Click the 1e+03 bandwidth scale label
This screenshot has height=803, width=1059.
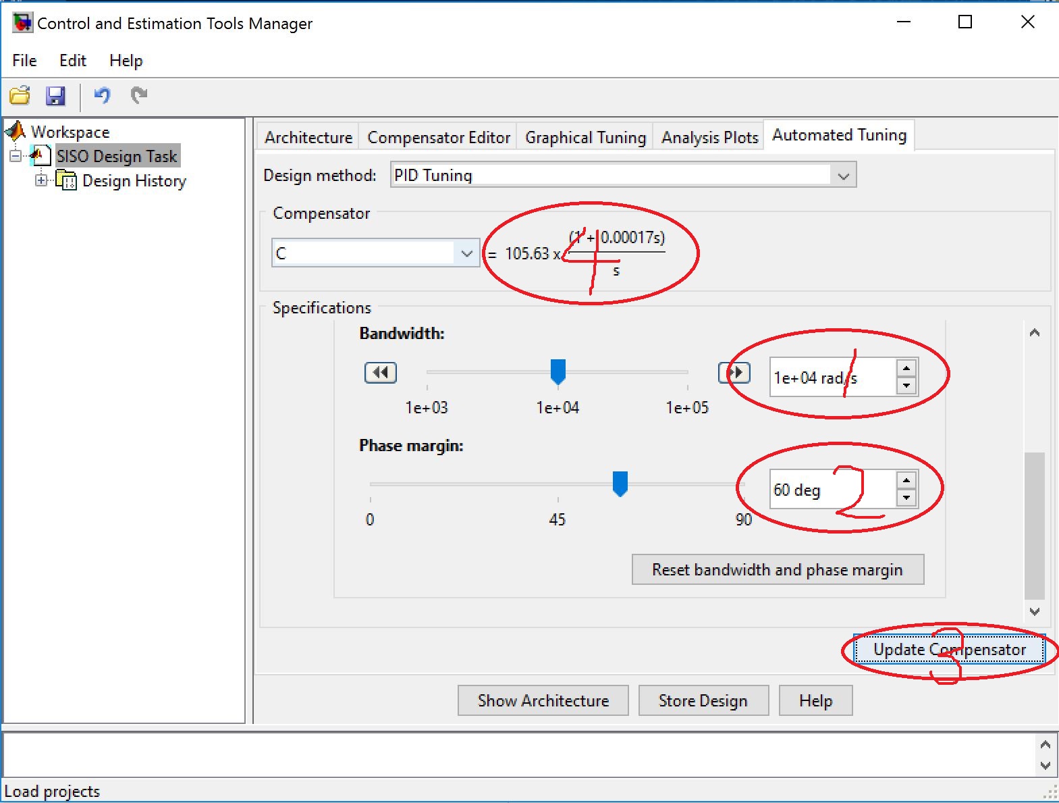pos(427,408)
